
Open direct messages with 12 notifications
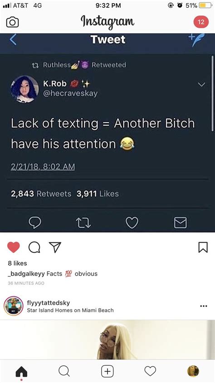201,22
